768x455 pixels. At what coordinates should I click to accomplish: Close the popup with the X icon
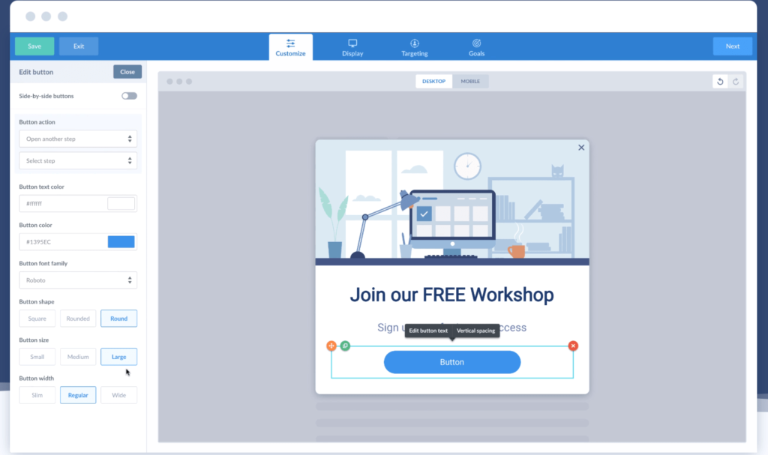[581, 148]
